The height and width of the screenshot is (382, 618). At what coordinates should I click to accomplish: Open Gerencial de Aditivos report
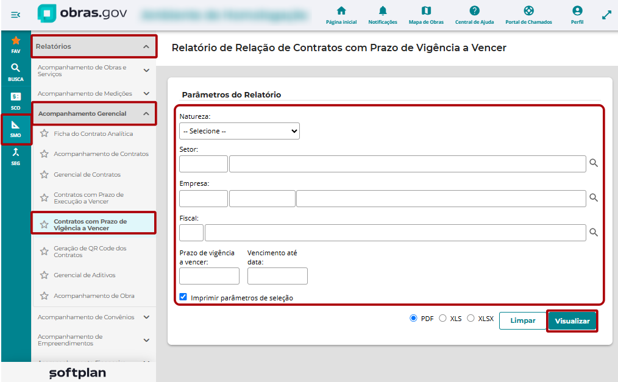[85, 275]
